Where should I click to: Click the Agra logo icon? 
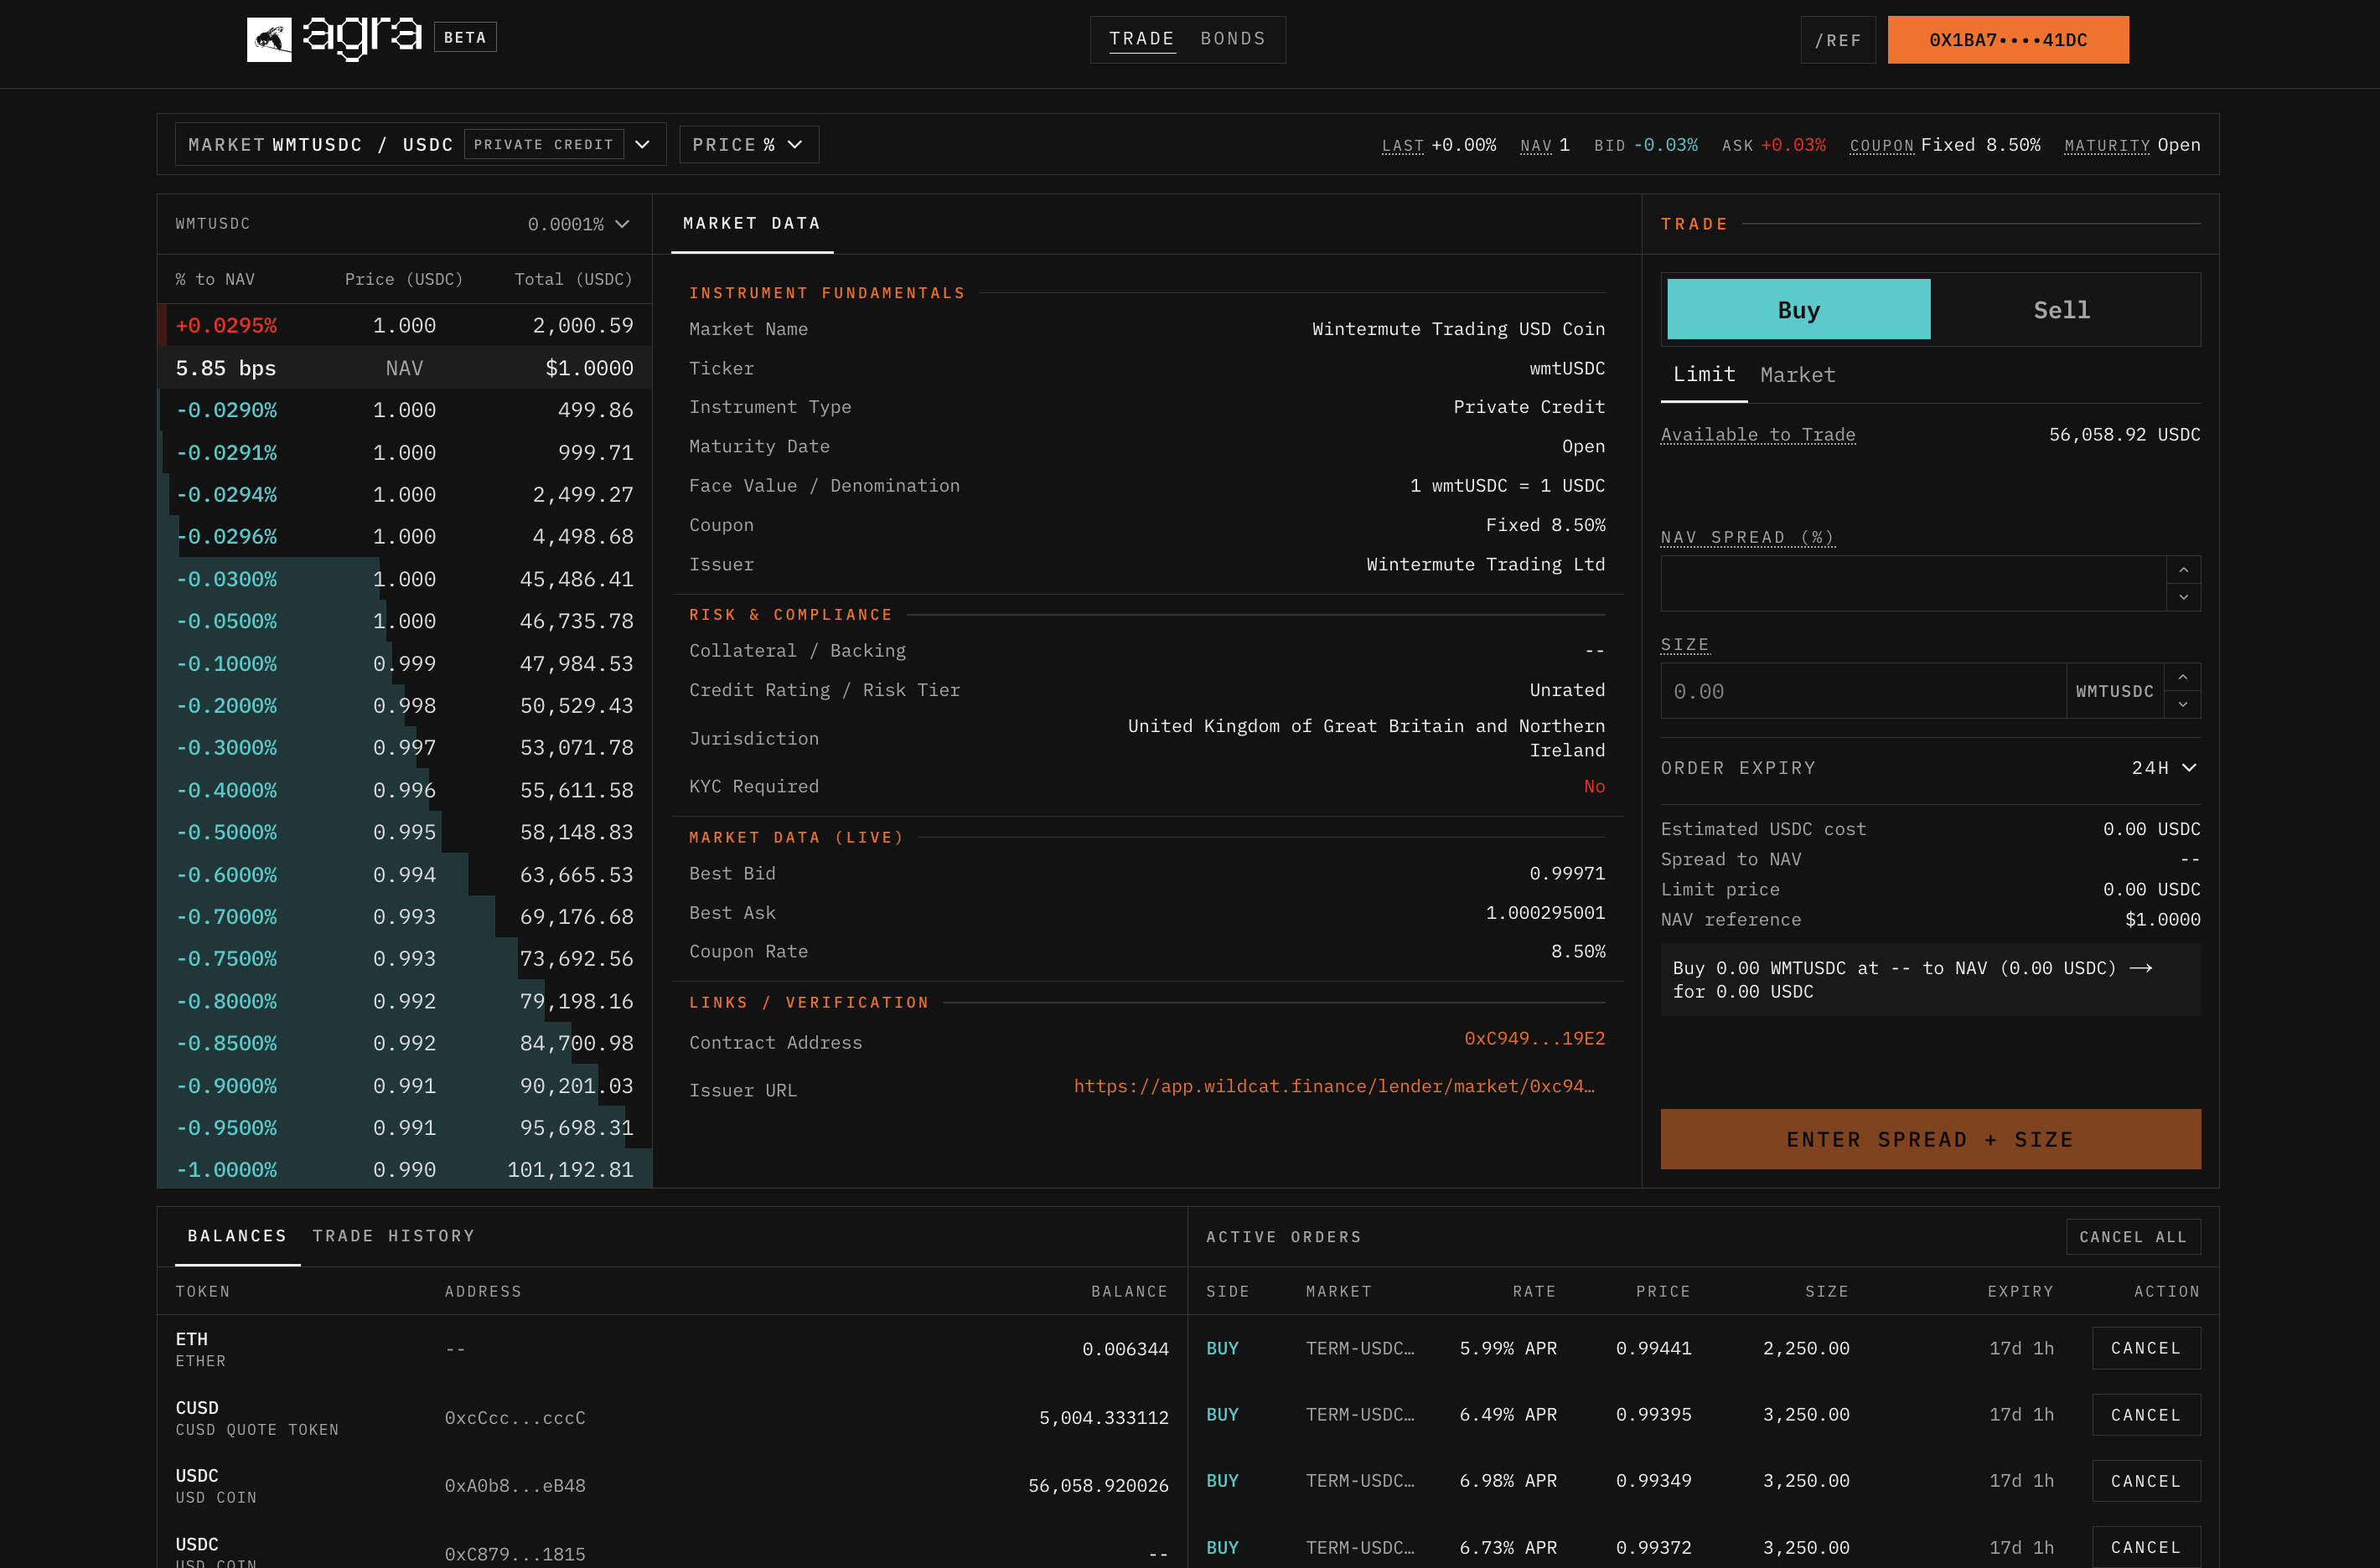pyautogui.click(x=269, y=40)
